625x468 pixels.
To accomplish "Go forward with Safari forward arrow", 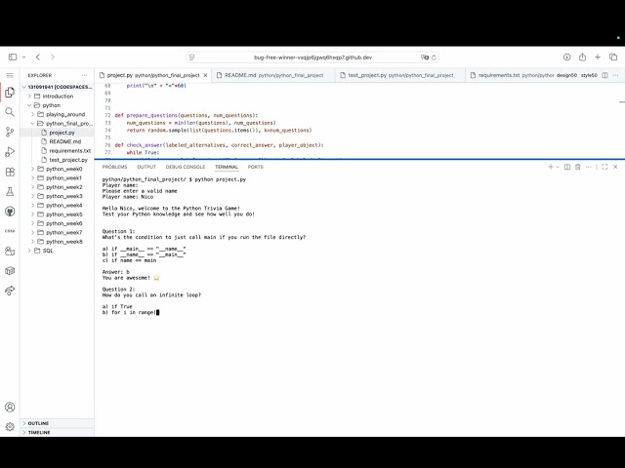I will tap(53, 57).
